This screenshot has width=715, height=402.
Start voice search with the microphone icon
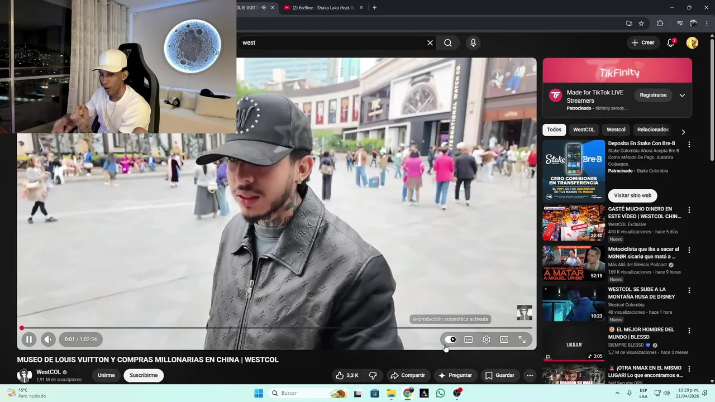(x=473, y=42)
